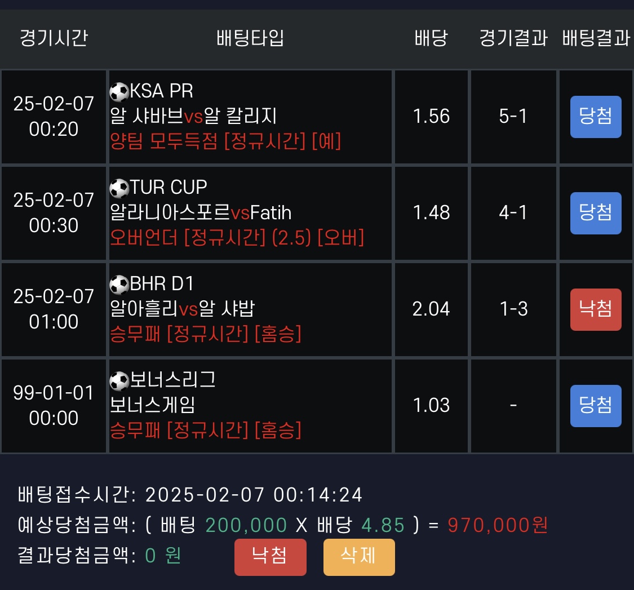Click the 알라니아스포르 vs Fatih match title
The image size is (634, 590).
coord(201,212)
